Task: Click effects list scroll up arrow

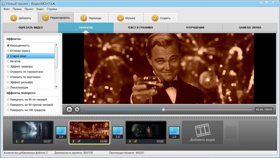Action: (x=56, y=45)
